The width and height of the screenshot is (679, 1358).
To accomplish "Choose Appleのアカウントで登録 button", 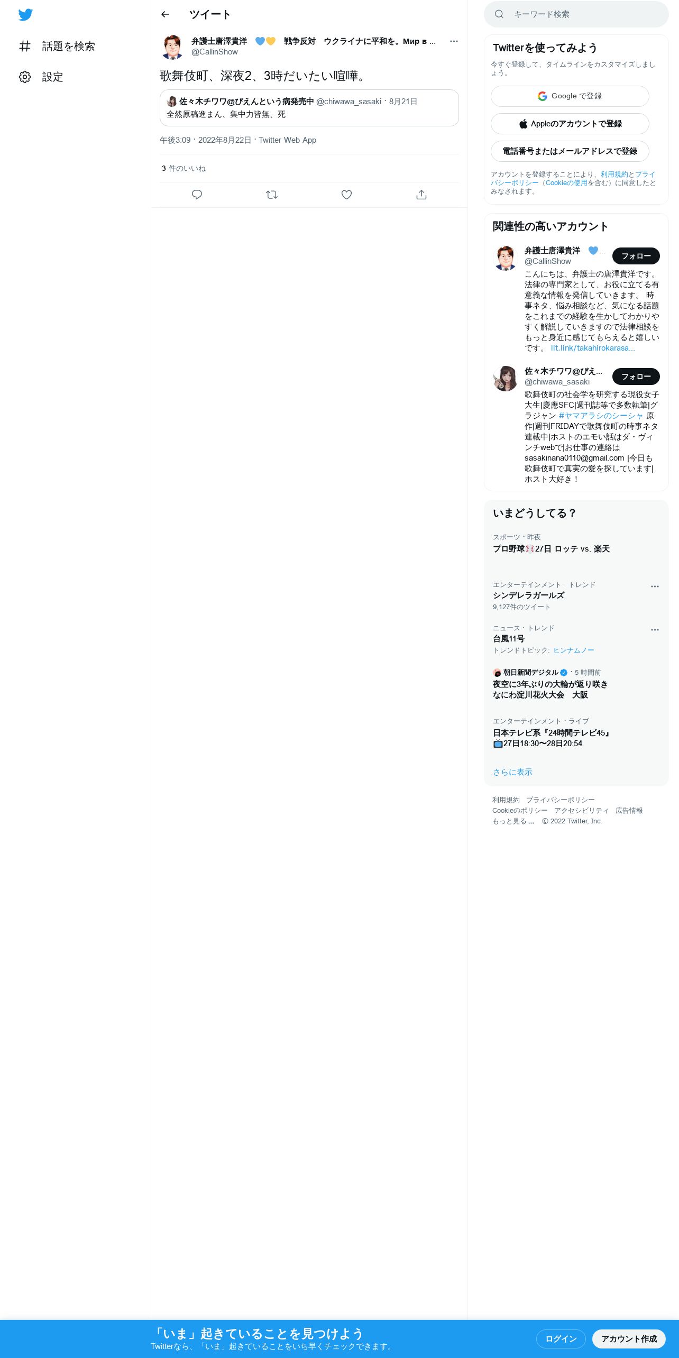I will point(570,124).
